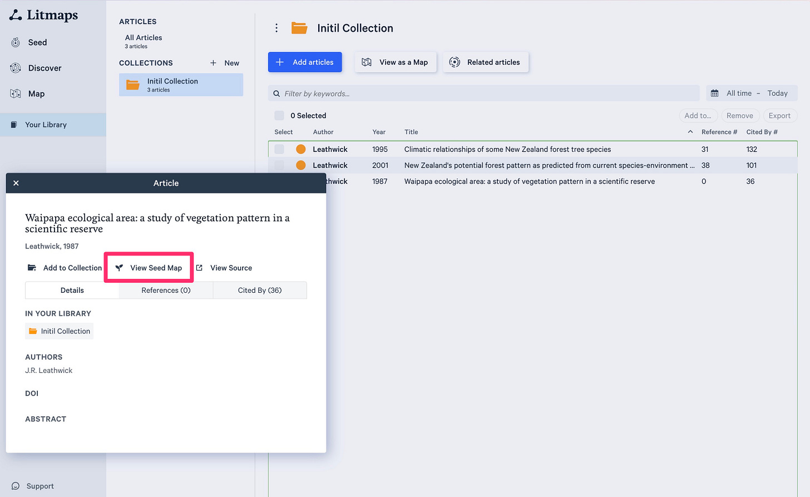The width and height of the screenshot is (810, 497).
Task: Open the Seed page in sidebar
Action: (37, 42)
